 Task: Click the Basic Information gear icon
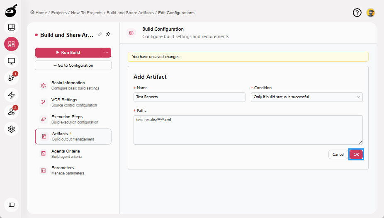[x=44, y=85]
